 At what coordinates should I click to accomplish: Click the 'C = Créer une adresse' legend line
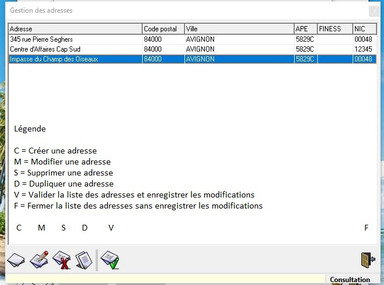(55, 151)
